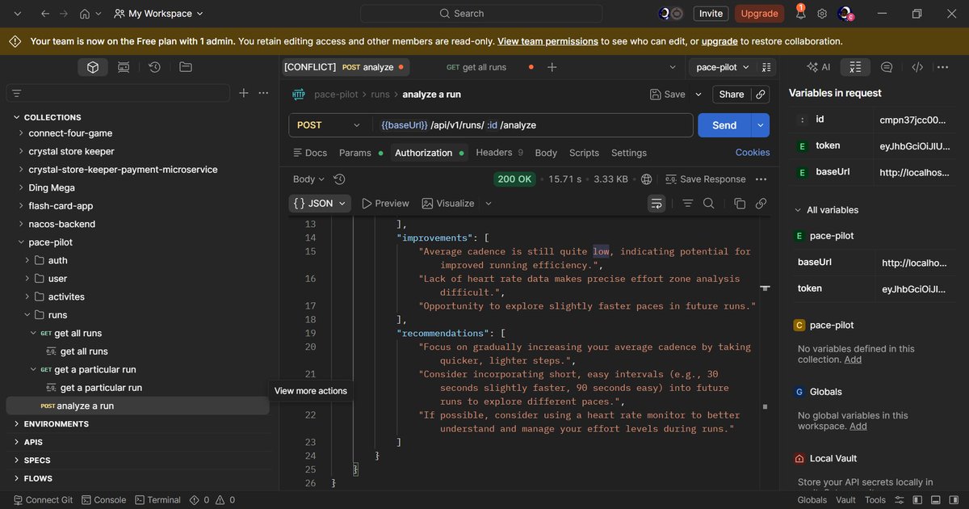
Task: Open the HTTP method POST dropdown
Action: (329, 125)
